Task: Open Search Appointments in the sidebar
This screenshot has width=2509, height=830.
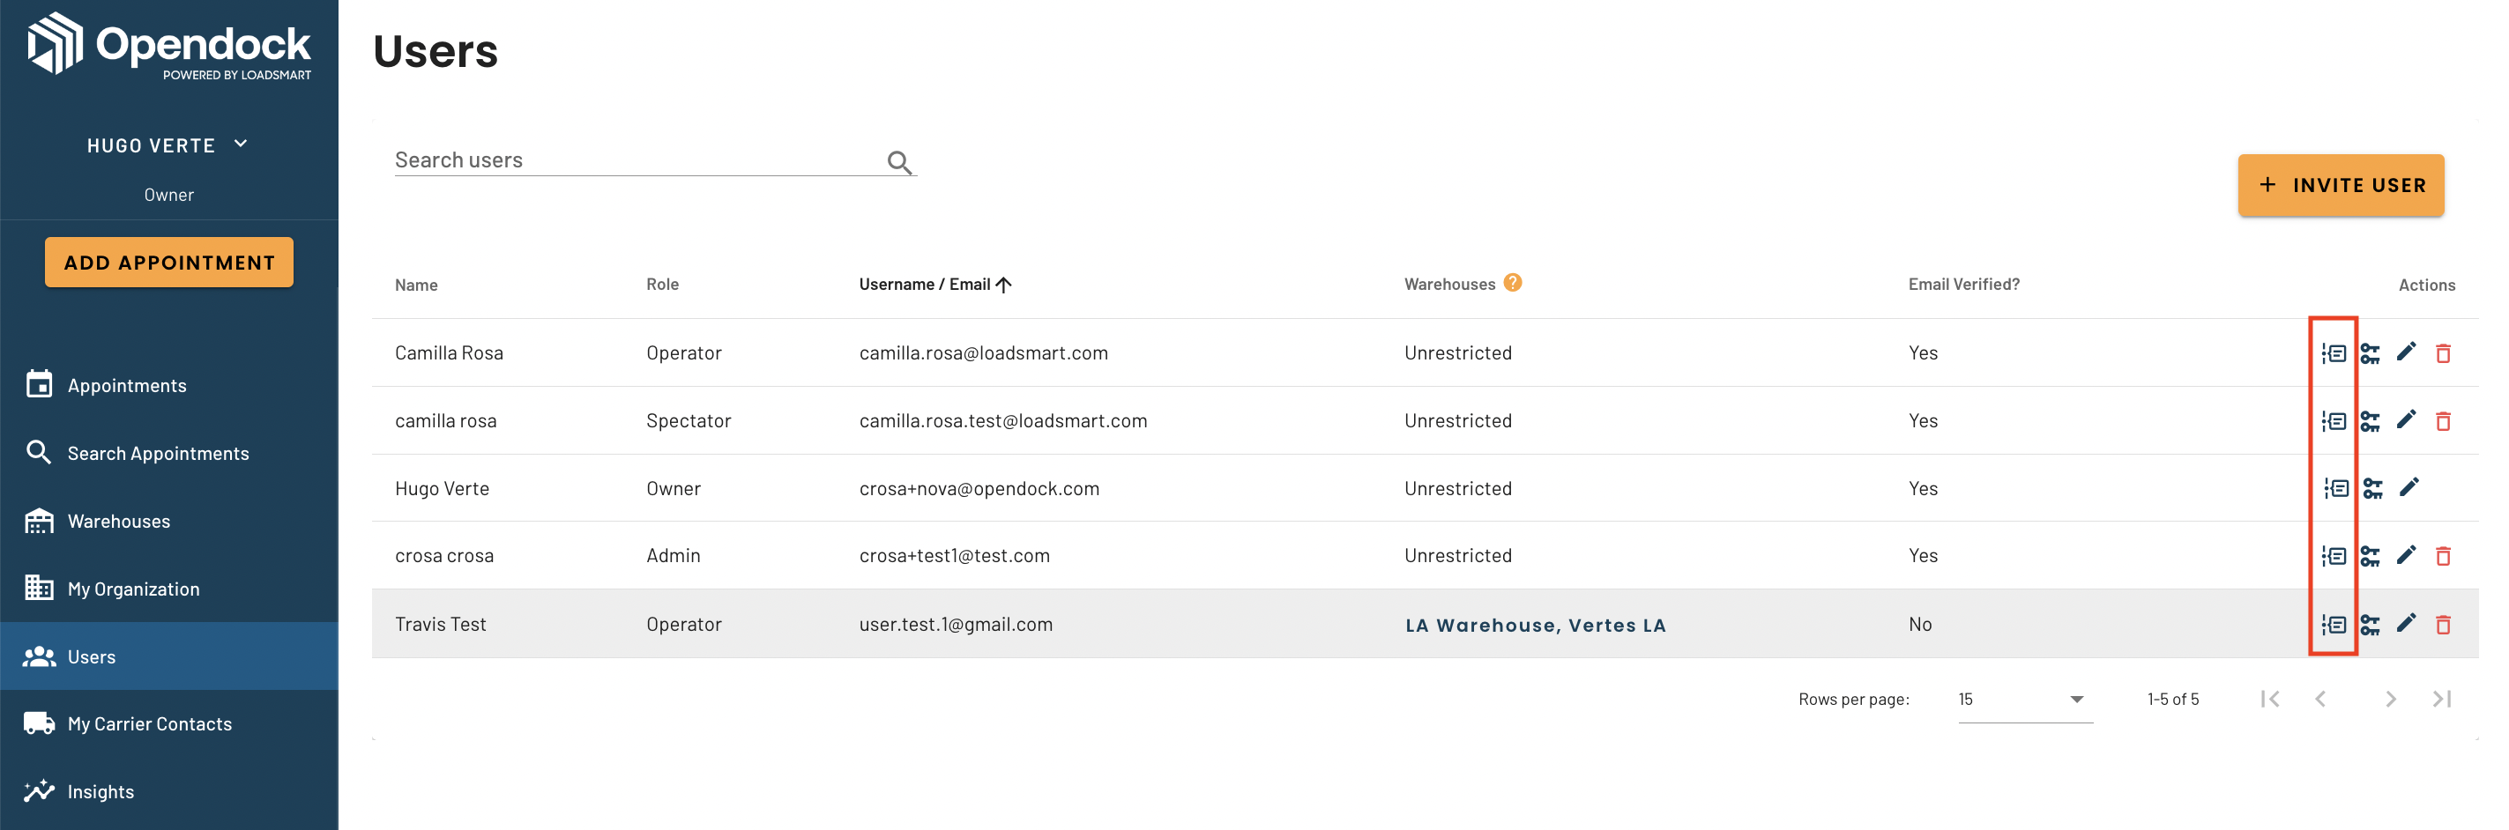Action: tap(168, 454)
